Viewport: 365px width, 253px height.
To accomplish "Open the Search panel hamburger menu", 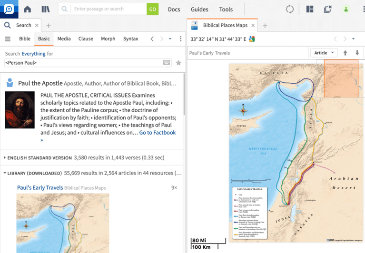I will (x=8, y=39).
